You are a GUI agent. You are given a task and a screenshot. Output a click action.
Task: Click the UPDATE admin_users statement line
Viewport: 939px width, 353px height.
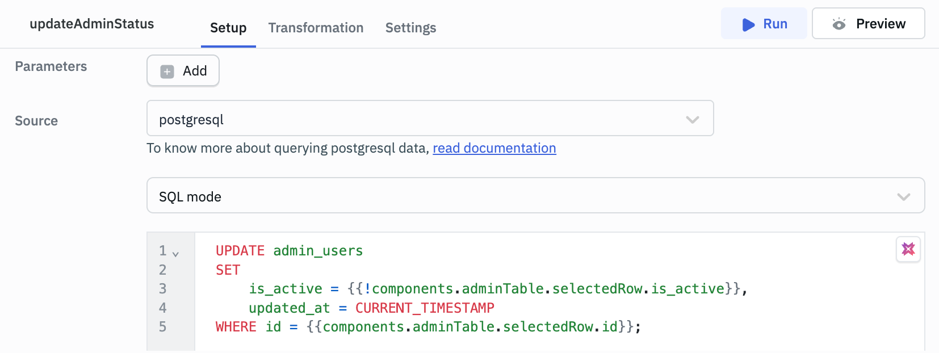click(289, 251)
